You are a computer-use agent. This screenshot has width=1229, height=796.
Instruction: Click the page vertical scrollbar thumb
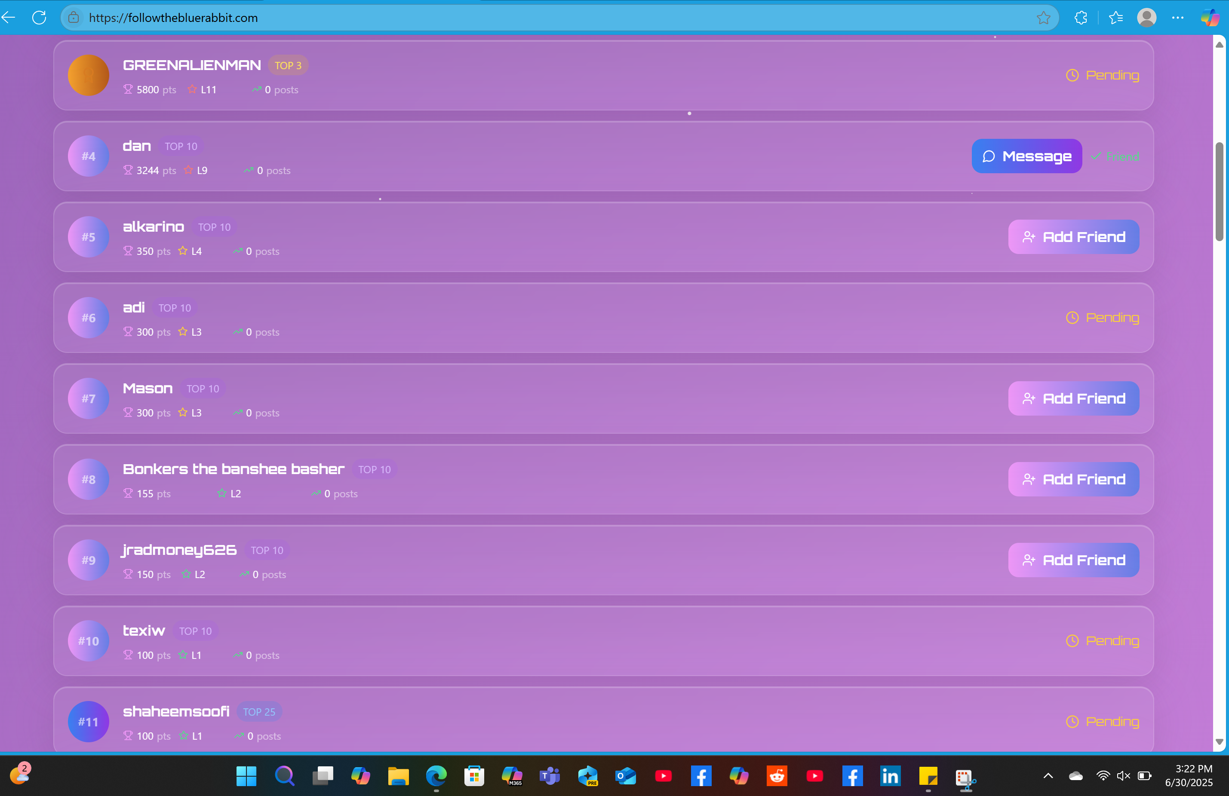tap(1219, 191)
